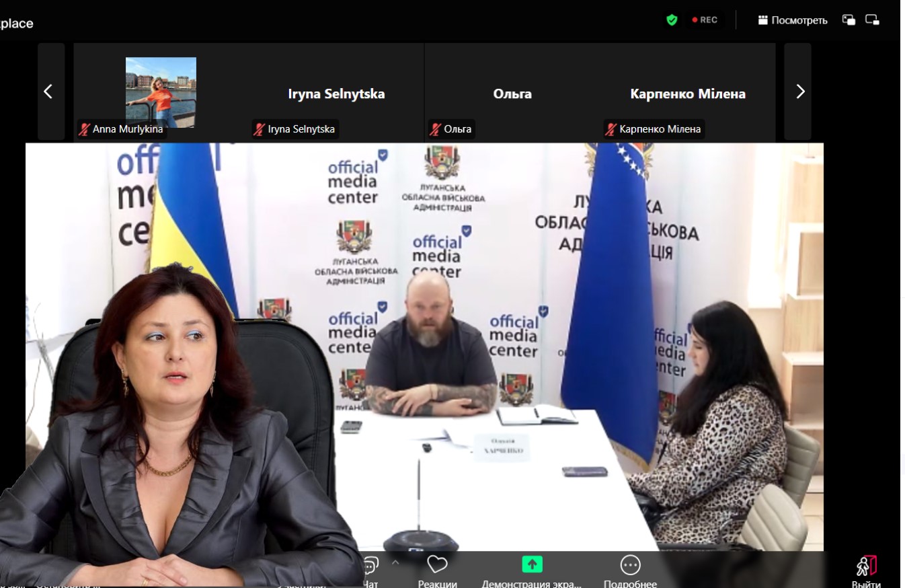Click the REC recording indicator

coord(705,20)
